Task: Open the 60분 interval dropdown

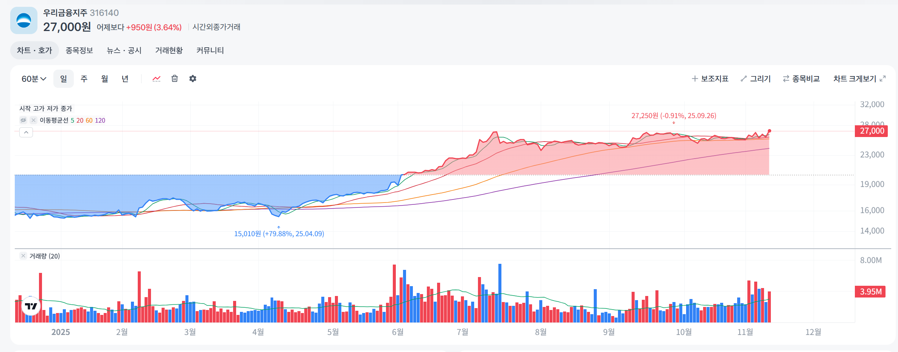Action: (34, 79)
